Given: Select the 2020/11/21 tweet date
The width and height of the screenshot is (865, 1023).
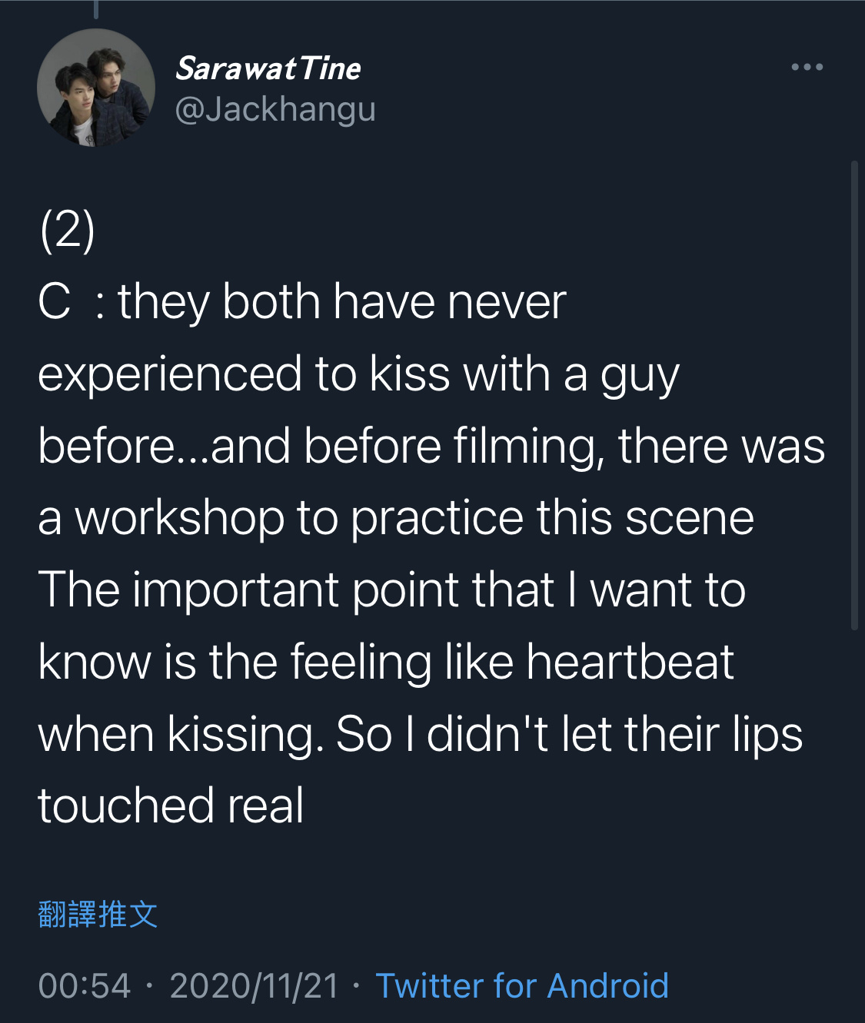Looking at the screenshot, I should click(x=254, y=985).
